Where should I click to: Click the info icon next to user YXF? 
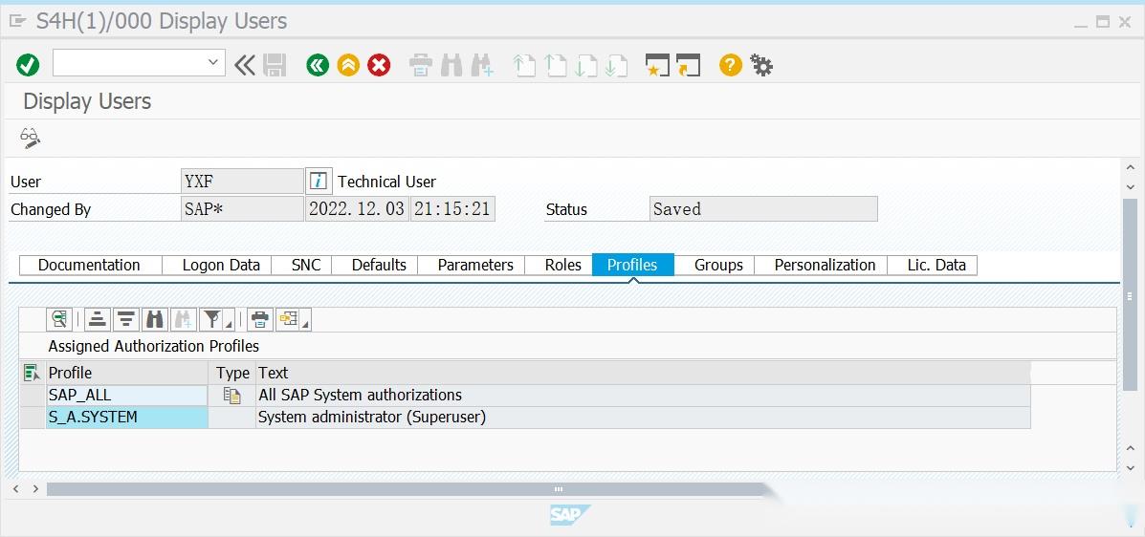click(x=319, y=181)
